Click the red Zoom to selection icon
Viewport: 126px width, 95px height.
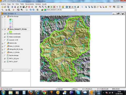pos(54,7)
